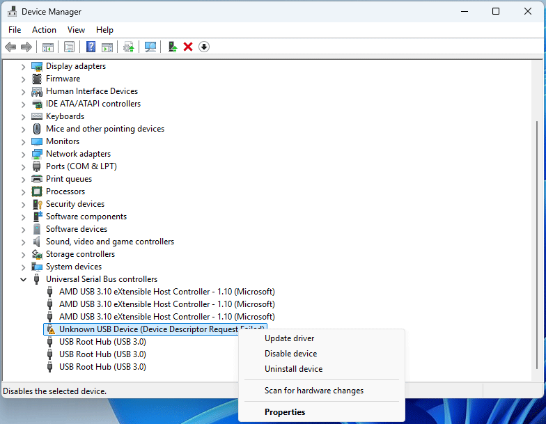Image resolution: width=546 pixels, height=424 pixels.
Task: Select the System devices label
Action: click(x=74, y=267)
